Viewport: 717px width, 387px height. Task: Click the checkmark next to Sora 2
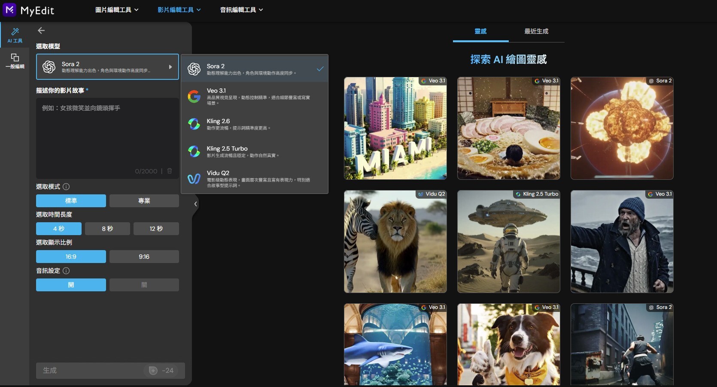(320, 69)
